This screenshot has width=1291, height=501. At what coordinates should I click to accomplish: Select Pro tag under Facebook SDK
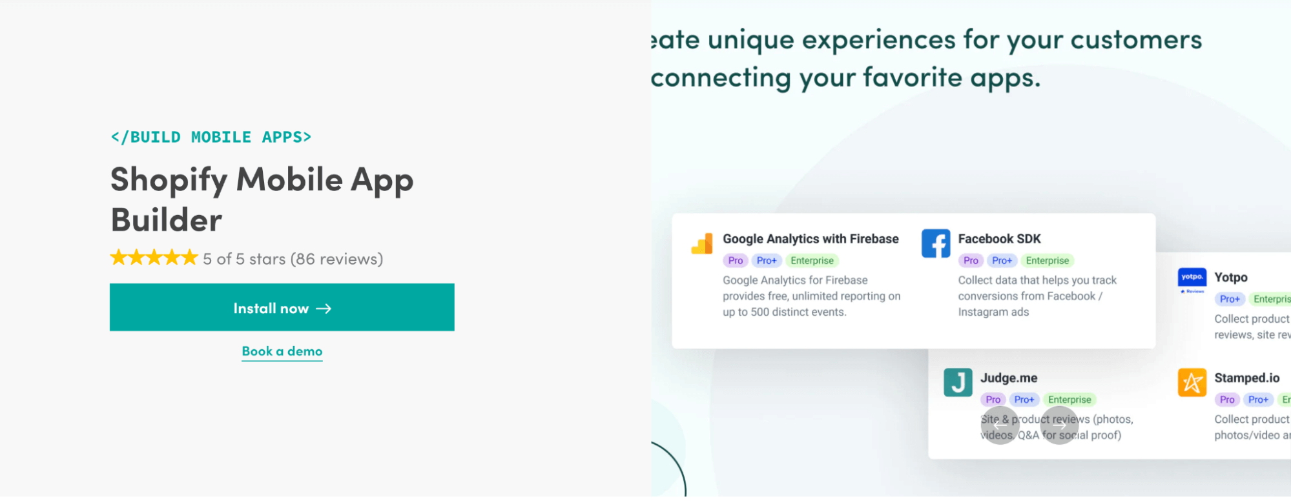pyautogui.click(x=971, y=261)
